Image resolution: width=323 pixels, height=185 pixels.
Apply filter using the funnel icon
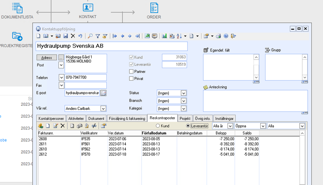click(x=98, y=36)
